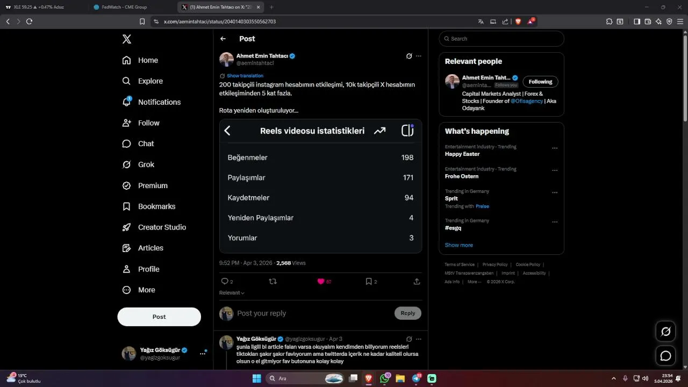Open more options for Happy Easter trend
This screenshot has height=387, width=688.
tap(555, 148)
